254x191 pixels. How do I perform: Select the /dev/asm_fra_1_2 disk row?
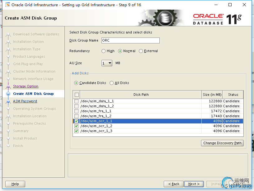140,116
